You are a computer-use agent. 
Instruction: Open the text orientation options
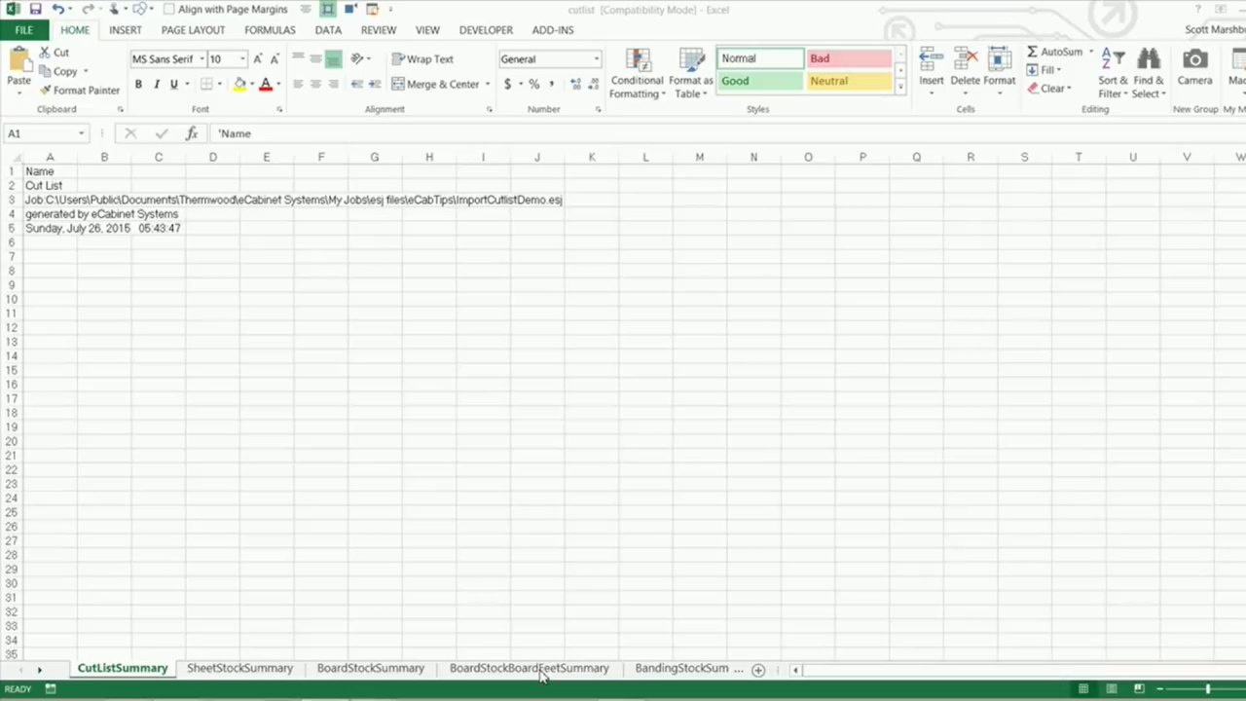pyautogui.click(x=360, y=59)
